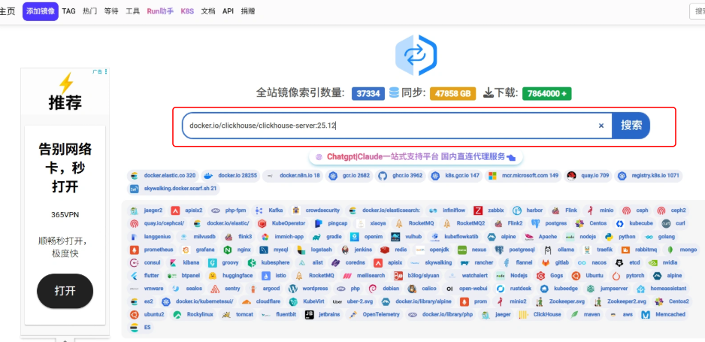Select the quay.io 709 registry chip
Viewport: 705px width, 342px height.
coord(588,176)
